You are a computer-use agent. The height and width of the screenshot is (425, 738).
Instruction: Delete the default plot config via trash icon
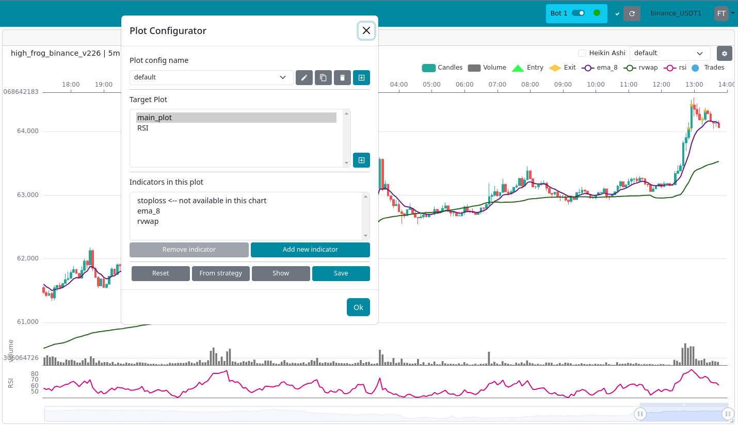(x=342, y=77)
